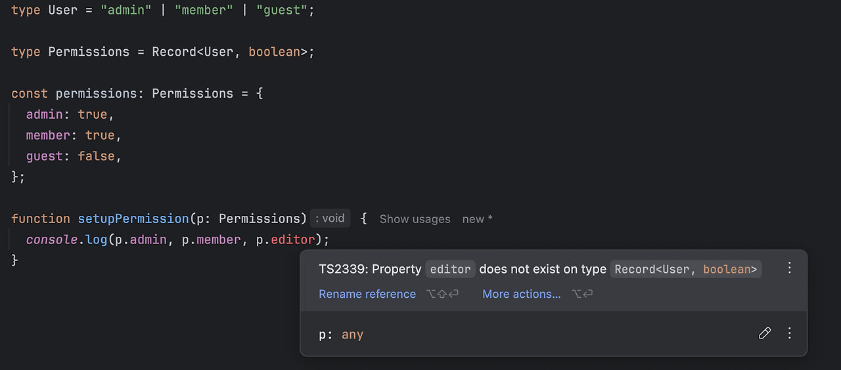
Task: Open More actions... in the error popup
Action: (522, 294)
